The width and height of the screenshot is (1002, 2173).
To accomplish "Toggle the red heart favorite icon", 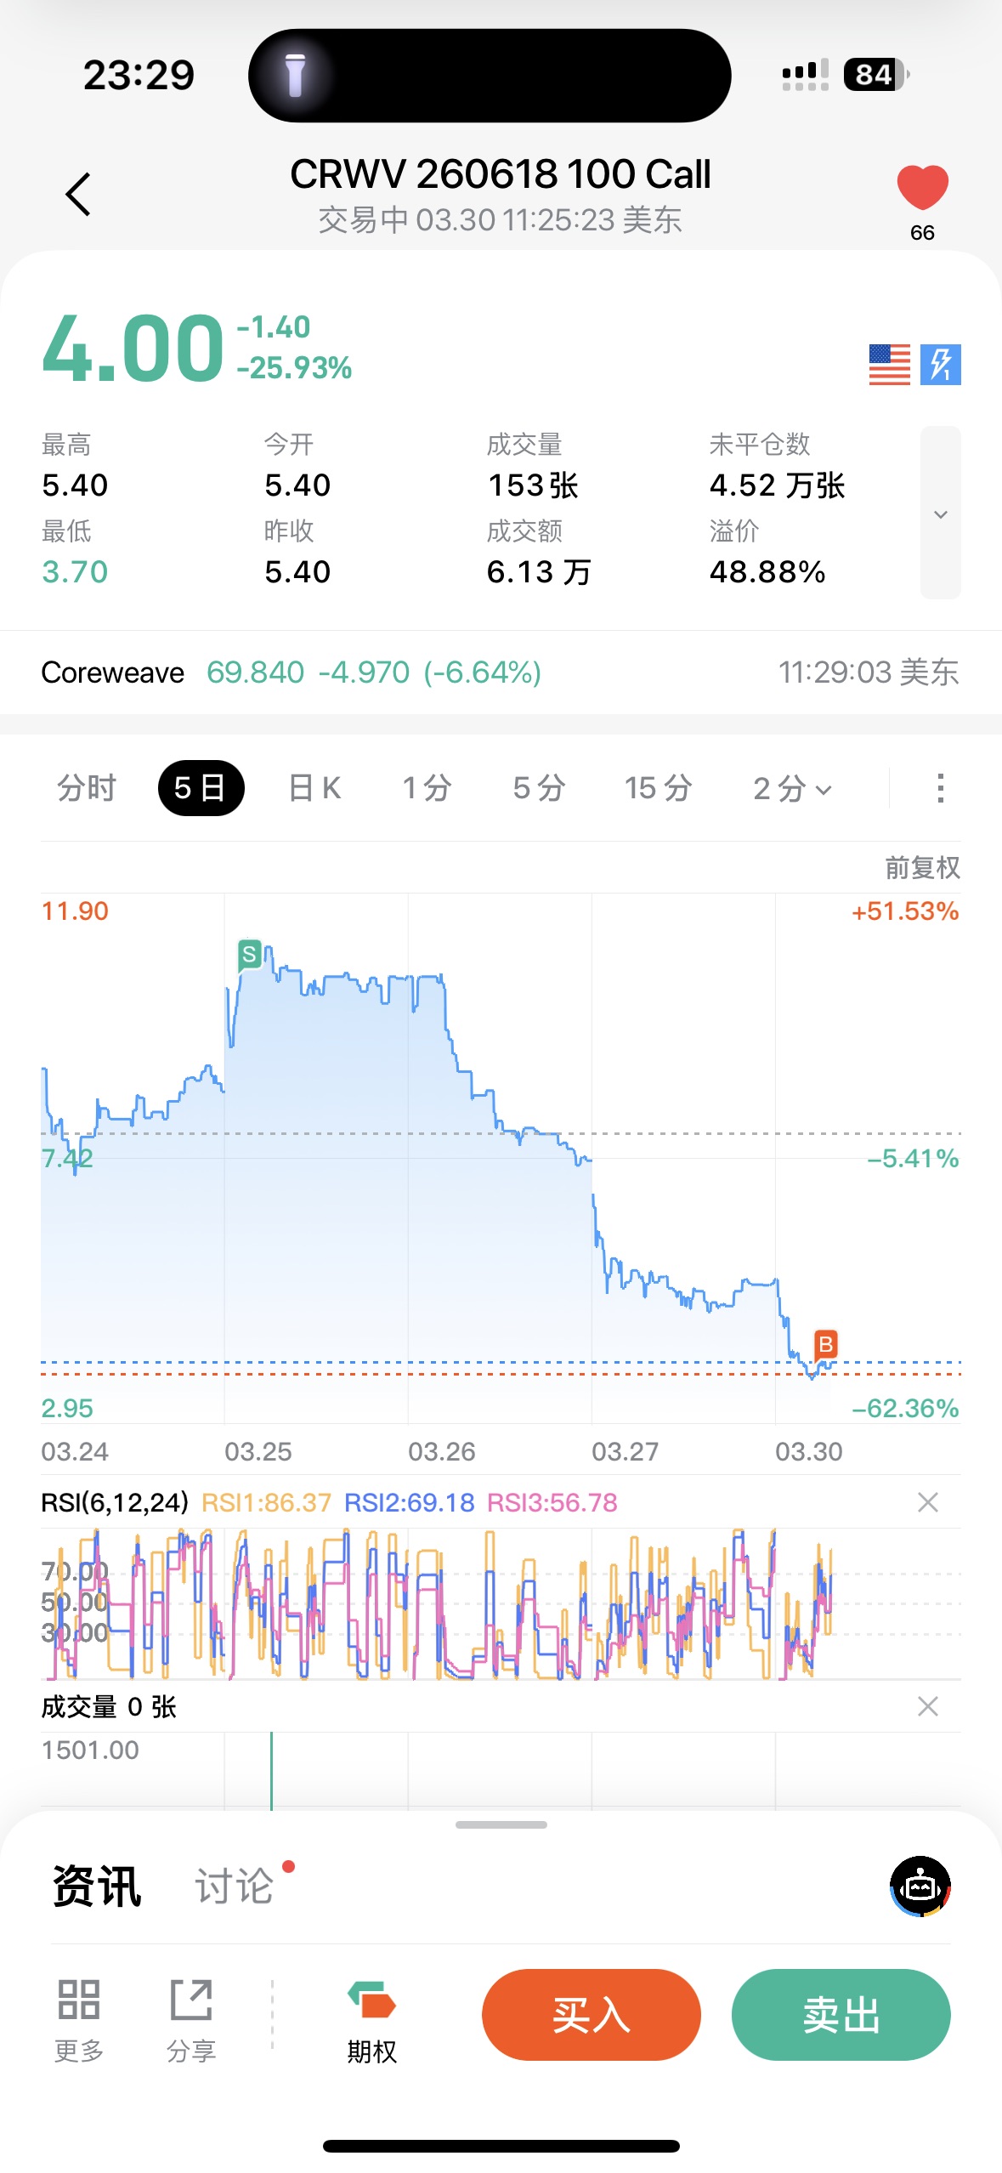I will [922, 188].
